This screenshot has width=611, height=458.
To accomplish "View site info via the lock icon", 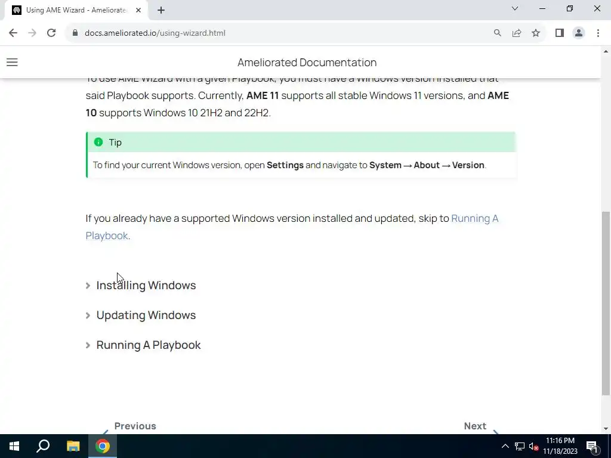I will (75, 33).
